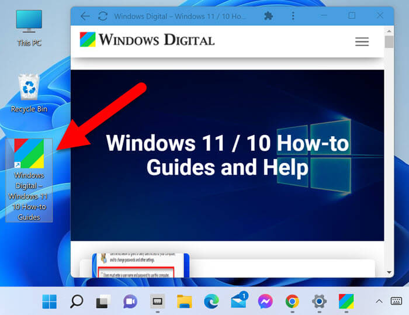This screenshot has width=409, height=315.
Task: Click the vertical scrollbar thumb
Action: [x=389, y=41]
